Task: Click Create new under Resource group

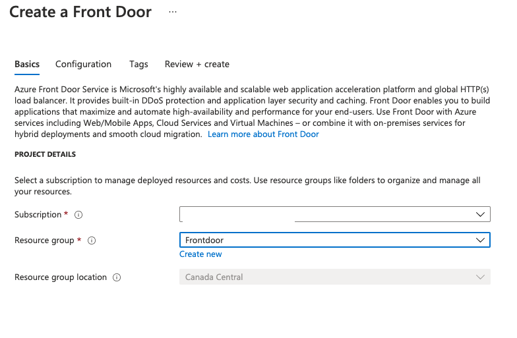Action: (x=200, y=254)
